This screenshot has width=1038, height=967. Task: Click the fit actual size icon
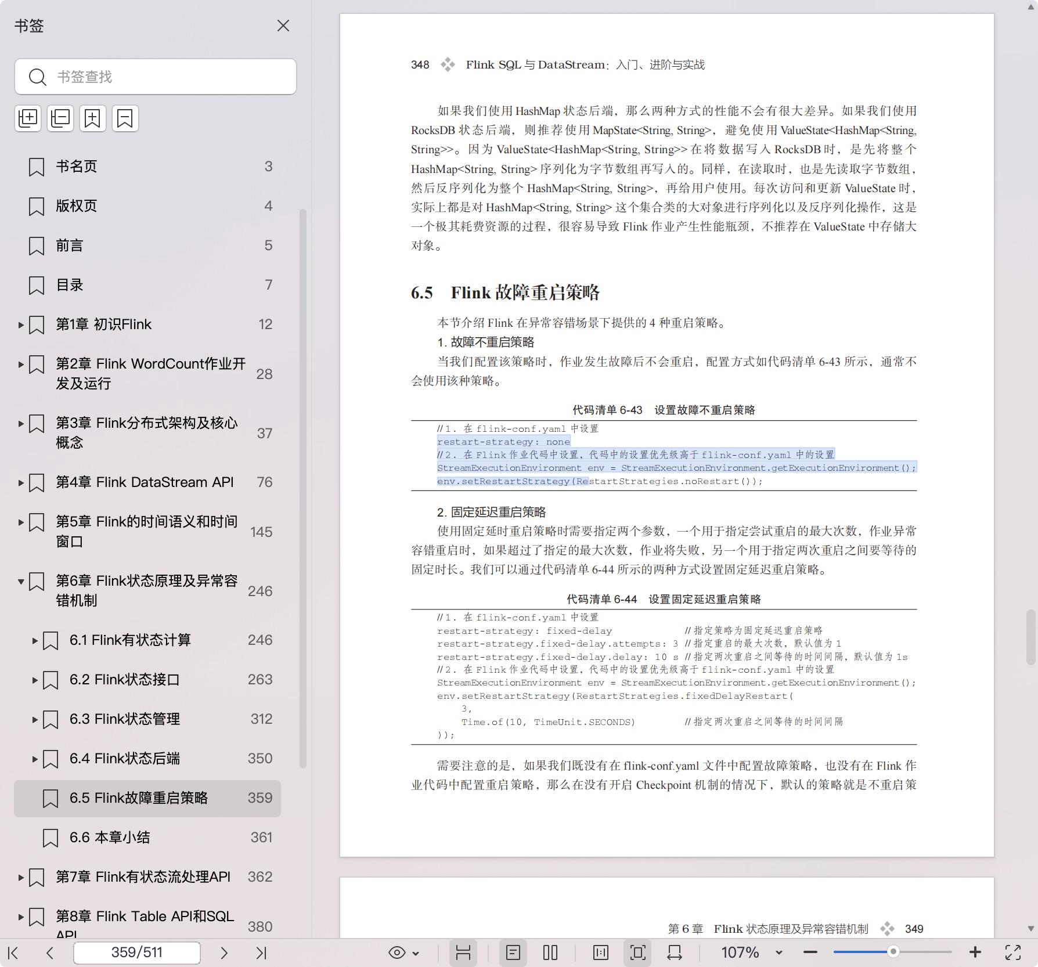point(601,952)
